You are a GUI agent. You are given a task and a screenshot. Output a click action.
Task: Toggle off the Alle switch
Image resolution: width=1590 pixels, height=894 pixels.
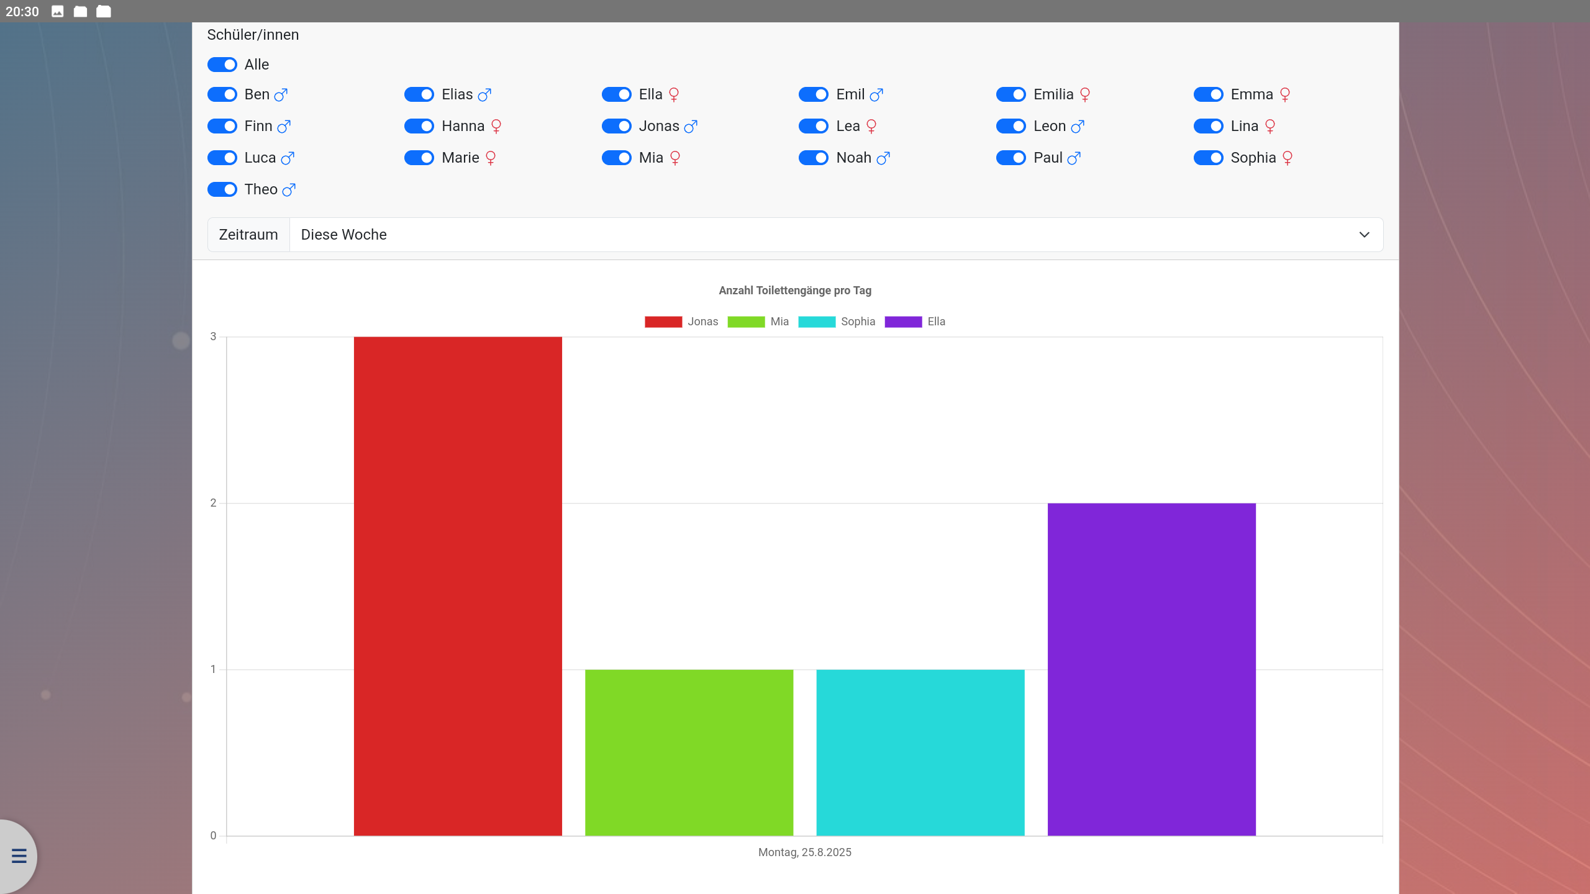coord(222,65)
